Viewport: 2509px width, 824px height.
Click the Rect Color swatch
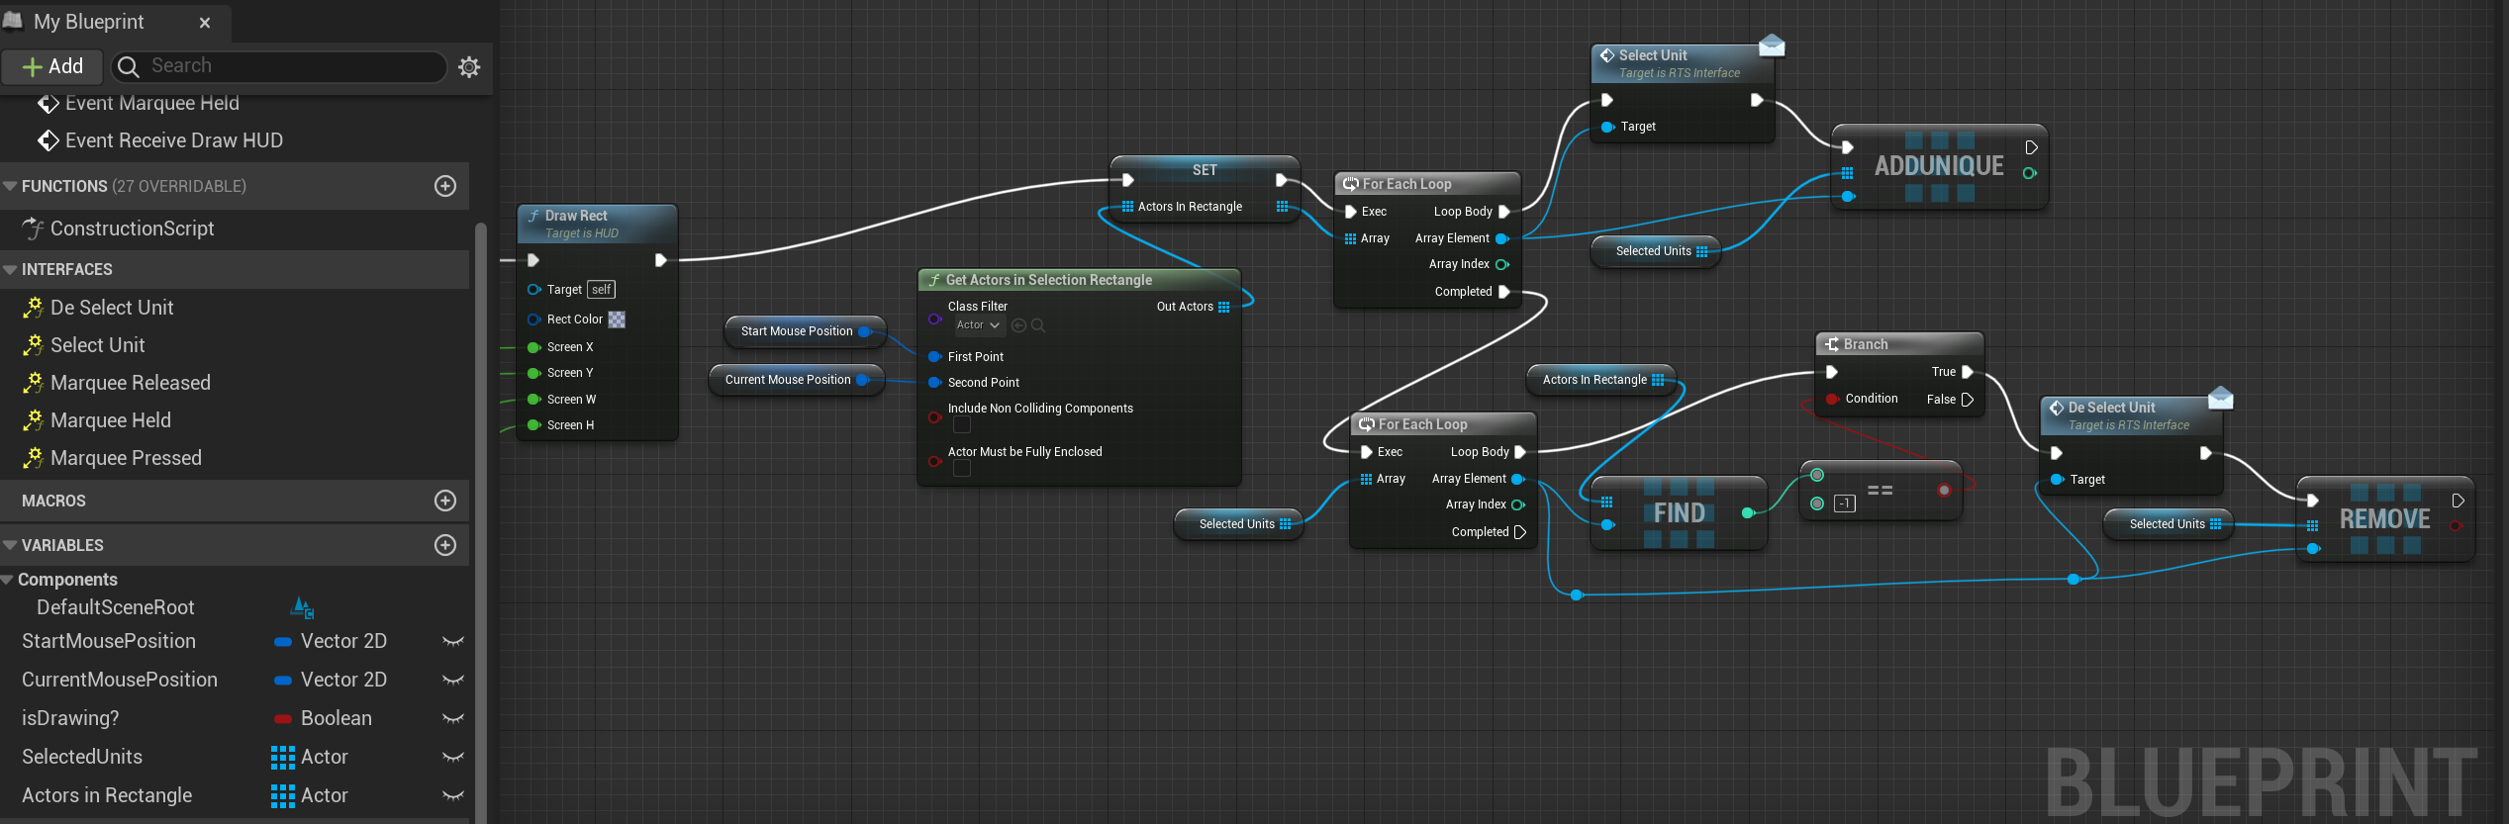tap(617, 320)
